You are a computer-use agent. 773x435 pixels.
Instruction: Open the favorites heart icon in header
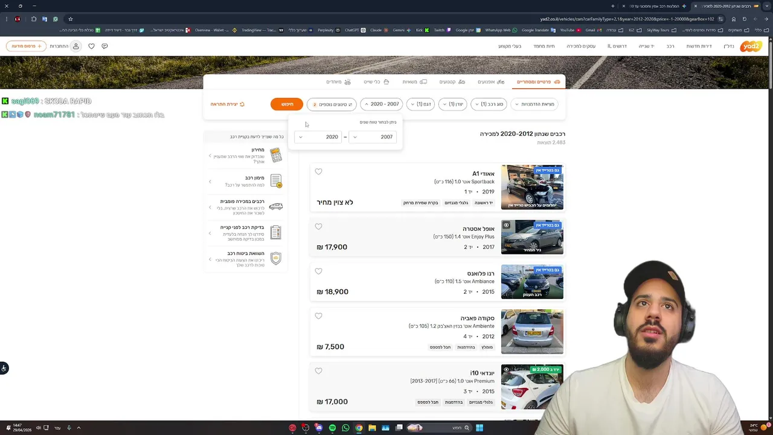(91, 46)
